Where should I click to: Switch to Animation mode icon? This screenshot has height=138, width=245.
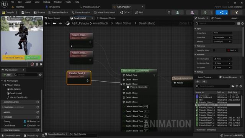(205, 13)
